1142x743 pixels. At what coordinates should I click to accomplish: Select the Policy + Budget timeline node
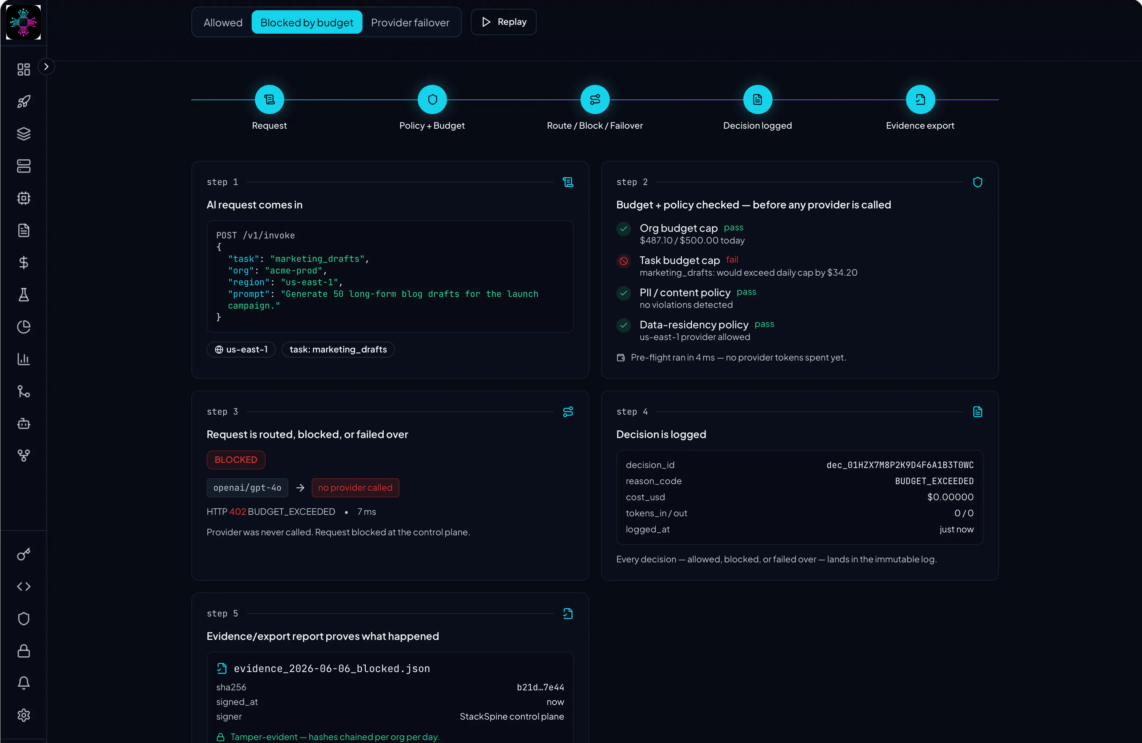tap(432, 99)
